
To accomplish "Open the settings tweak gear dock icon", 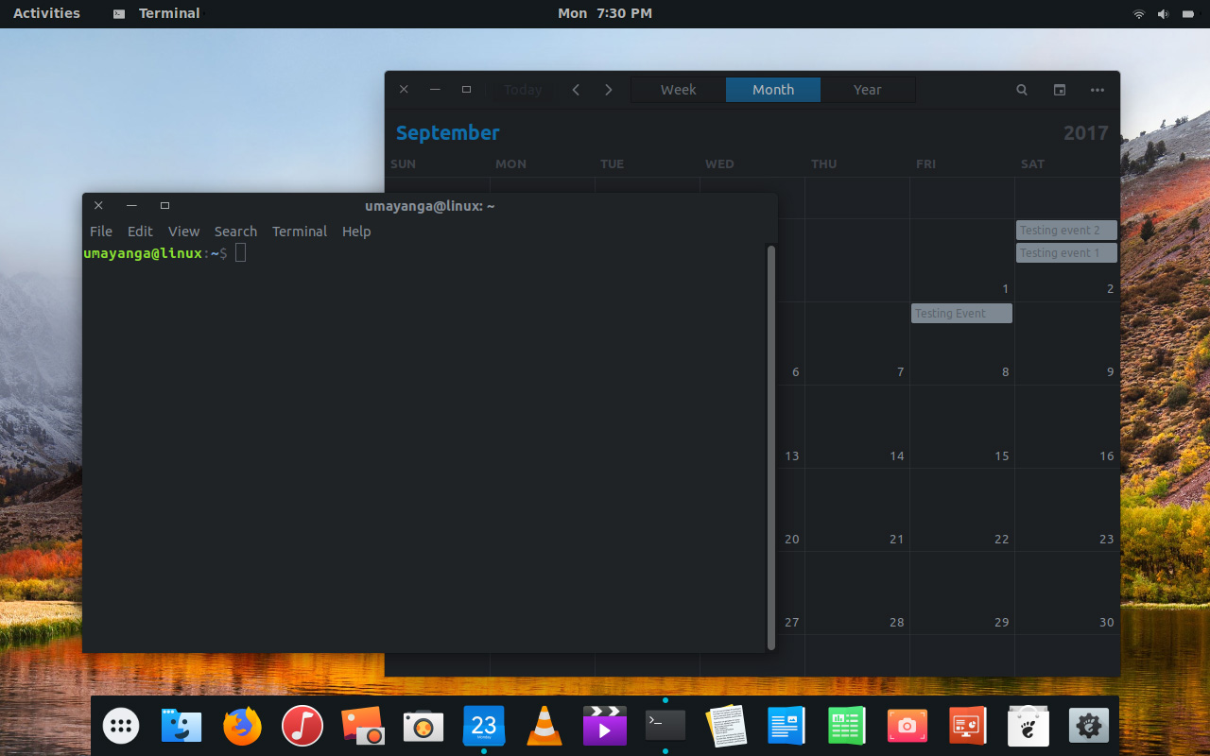I will [x=1089, y=726].
